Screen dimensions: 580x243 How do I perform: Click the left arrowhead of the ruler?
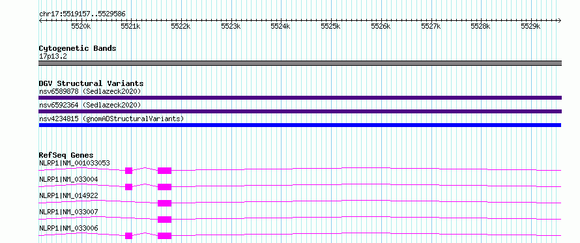click(x=40, y=20)
